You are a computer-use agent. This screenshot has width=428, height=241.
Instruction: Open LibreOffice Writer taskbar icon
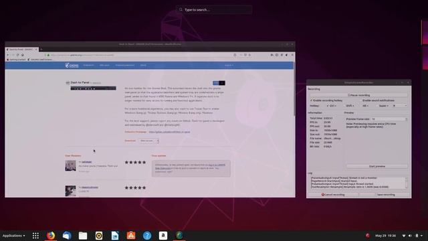click(115, 236)
